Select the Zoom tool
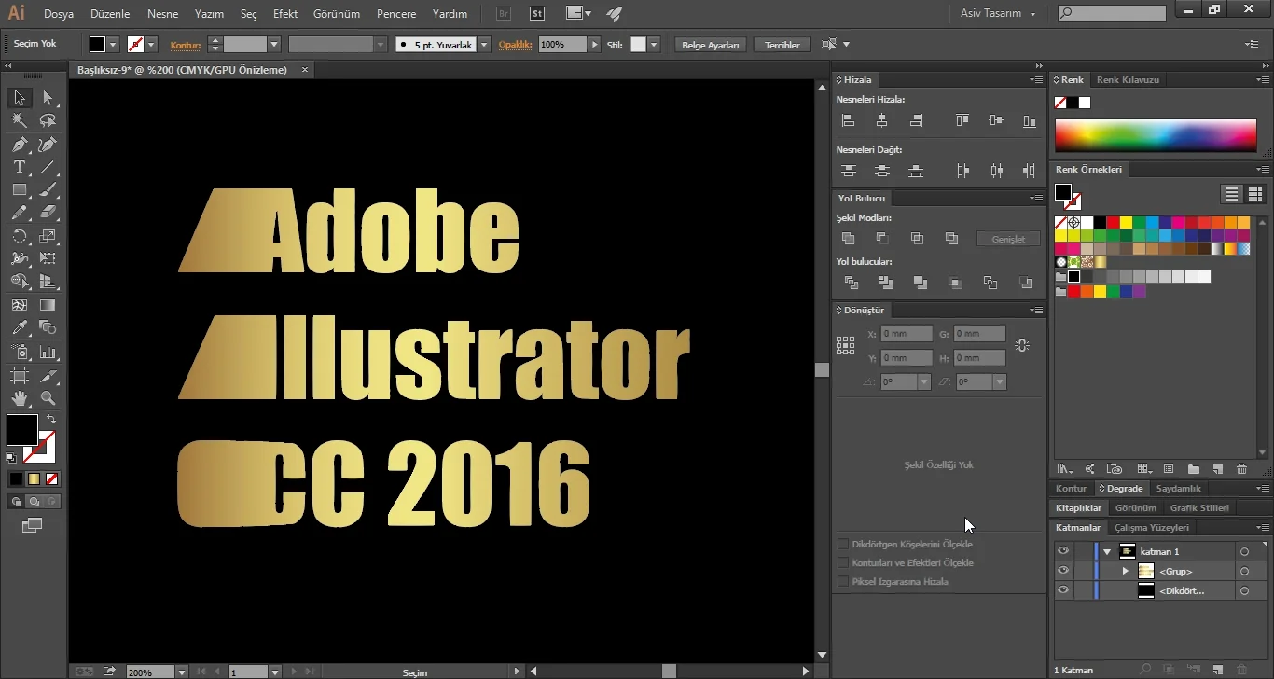This screenshot has height=679, width=1274. (48, 398)
